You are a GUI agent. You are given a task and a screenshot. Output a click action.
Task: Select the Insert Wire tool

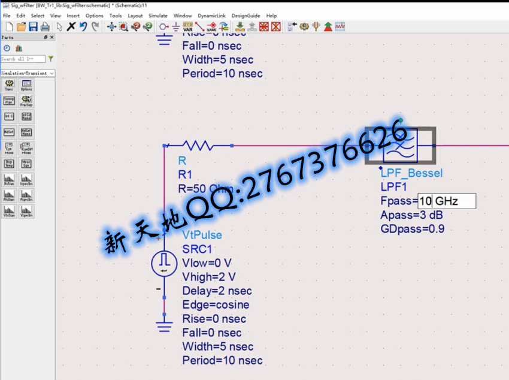point(199,26)
